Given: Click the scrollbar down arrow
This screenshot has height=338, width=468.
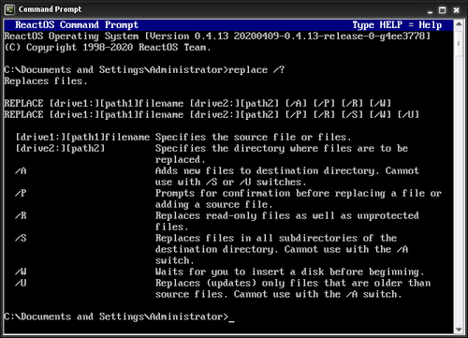Looking at the screenshot, I should coord(459,330).
